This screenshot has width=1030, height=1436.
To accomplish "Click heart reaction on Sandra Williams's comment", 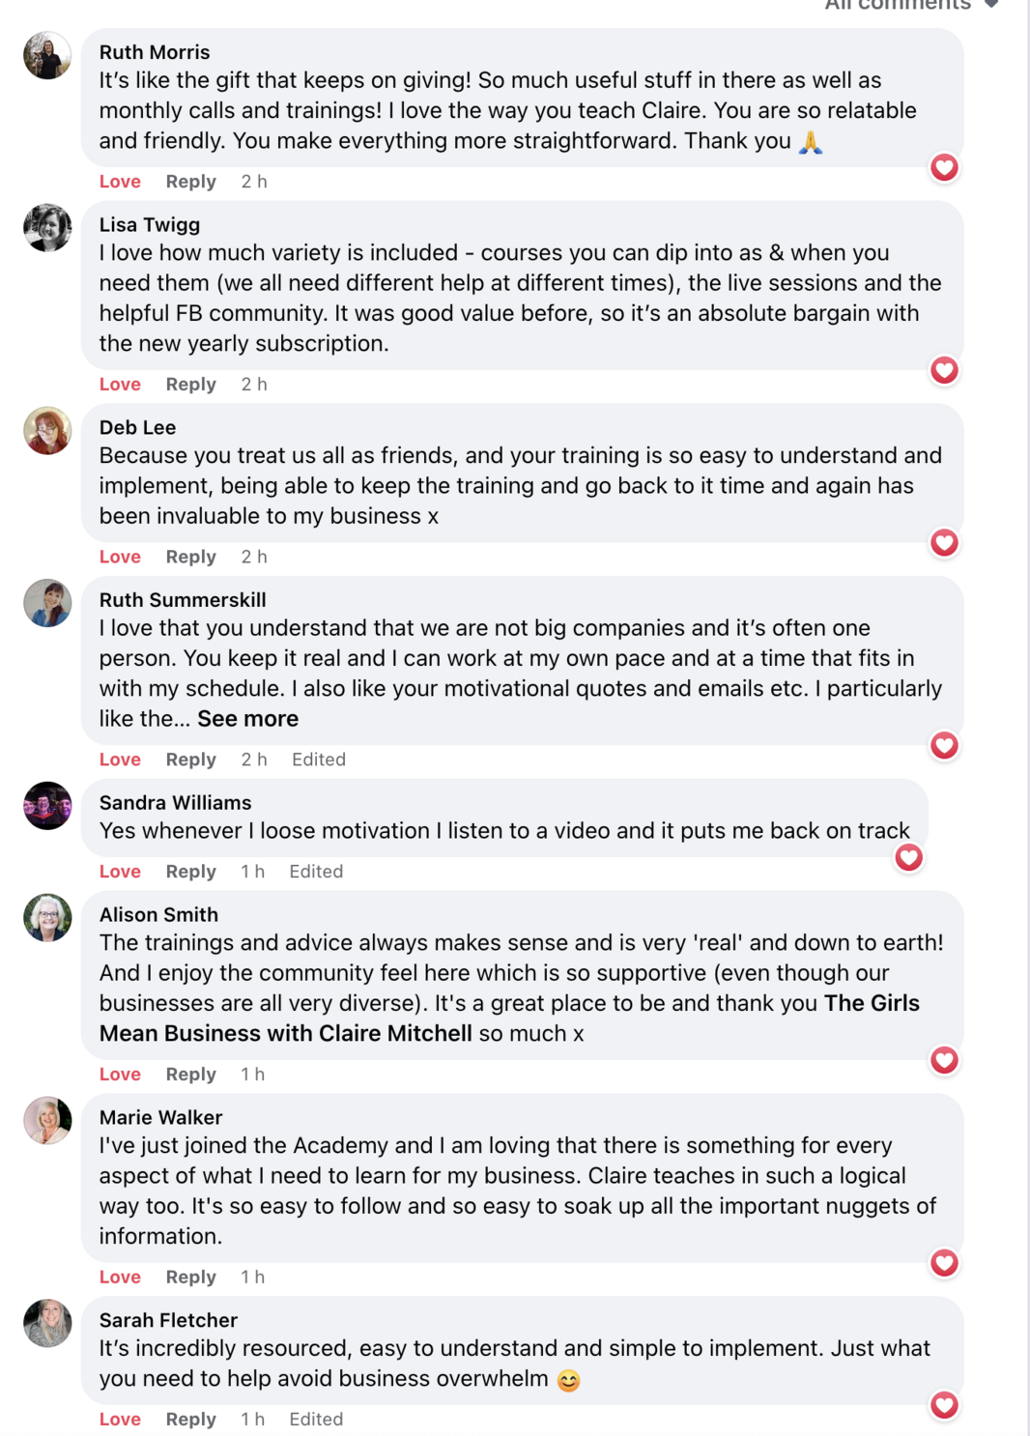I will point(908,857).
